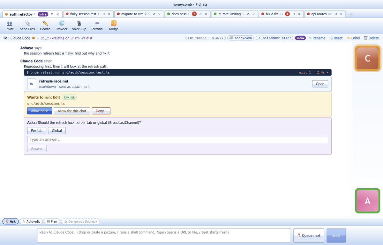The width and height of the screenshot is (383, 245).
Task: Pop out the api routes tab
Action: 336,14
